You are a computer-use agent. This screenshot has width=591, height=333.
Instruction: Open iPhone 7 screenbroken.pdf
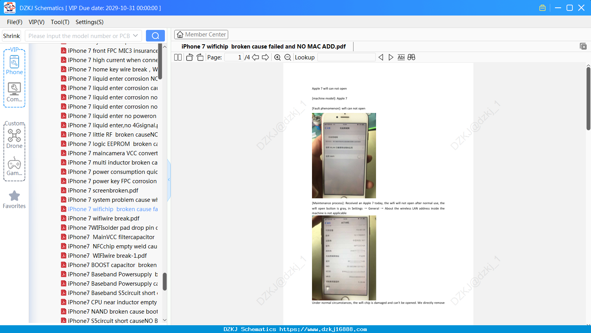click(100, 191)
